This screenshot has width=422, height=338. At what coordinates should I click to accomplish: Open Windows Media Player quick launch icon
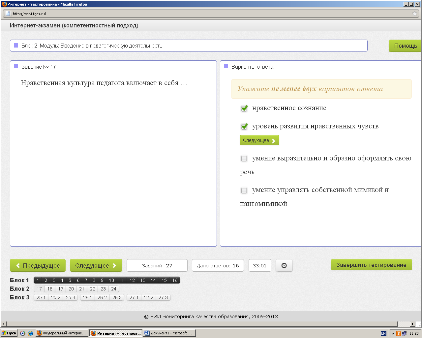pos(22,333)
